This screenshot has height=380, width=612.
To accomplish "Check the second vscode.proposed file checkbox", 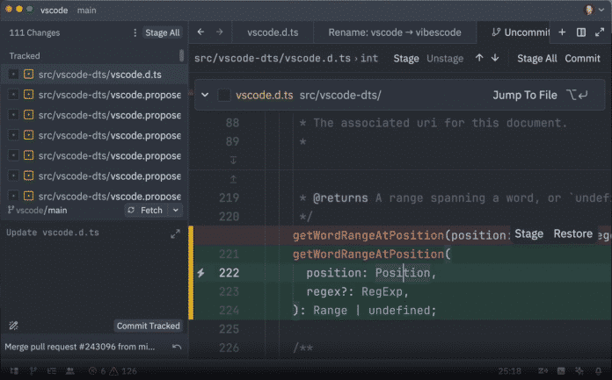I will (13, 115).
